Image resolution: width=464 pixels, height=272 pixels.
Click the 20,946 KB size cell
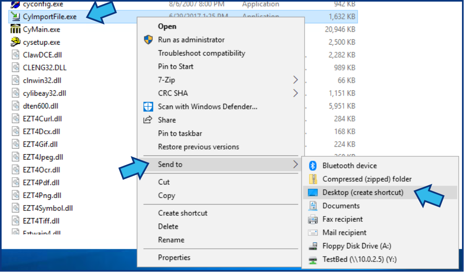coord(340,29)
